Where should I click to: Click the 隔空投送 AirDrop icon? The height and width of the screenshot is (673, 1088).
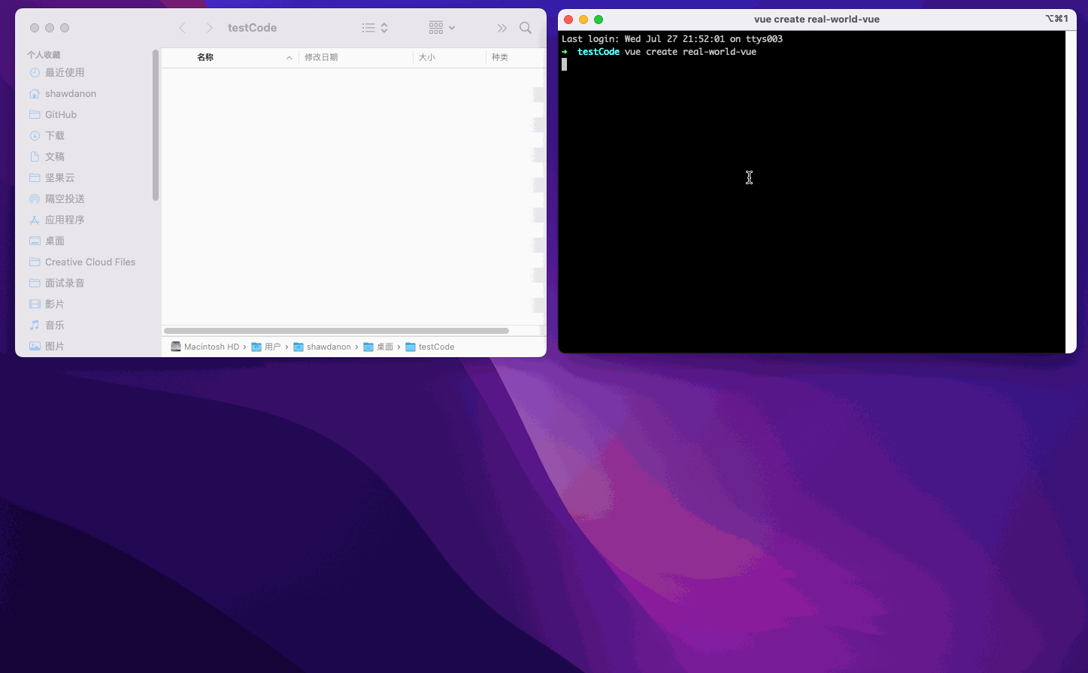pyautogui.click(x=35, y=199)
